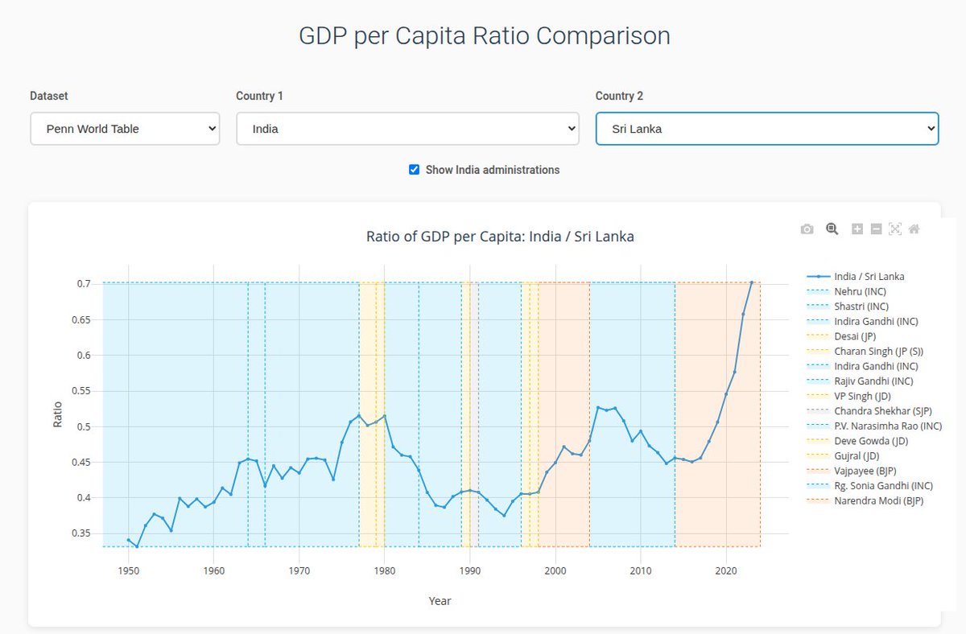The height and width of the screenshot is (634, 966).
Task: Click the Autoscale icon in chart toolbar
Action: pos(894,229)
